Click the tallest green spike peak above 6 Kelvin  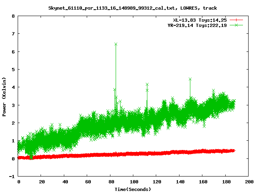(116, 44)
